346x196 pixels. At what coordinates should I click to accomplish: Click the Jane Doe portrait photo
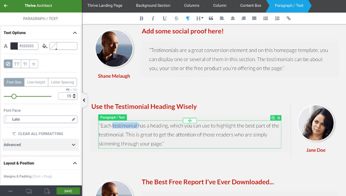tap(316, 123)
